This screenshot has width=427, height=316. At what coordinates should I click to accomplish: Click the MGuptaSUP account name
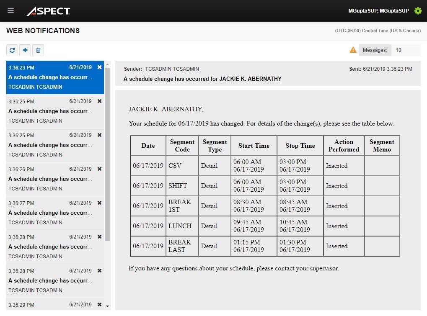(x=378, y=10)
